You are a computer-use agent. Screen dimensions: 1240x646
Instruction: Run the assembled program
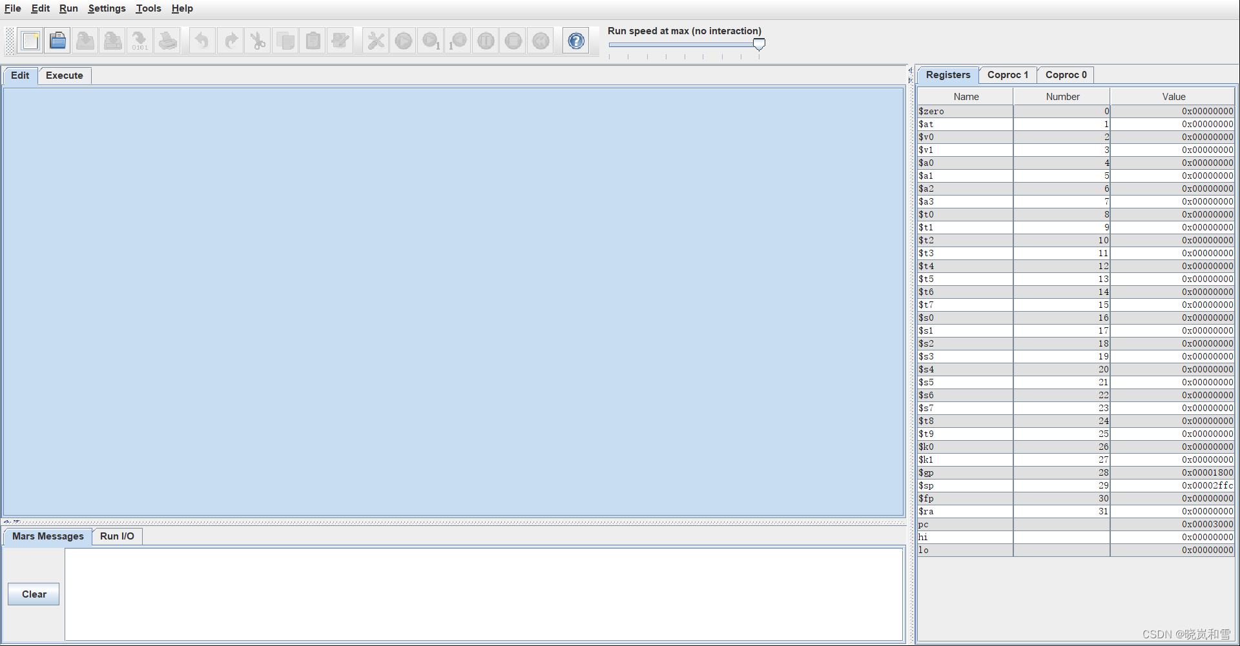[403, 40]
